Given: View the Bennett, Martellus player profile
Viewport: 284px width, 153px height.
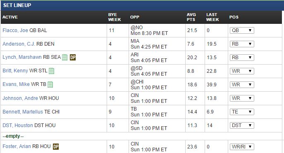Looking at the screenshot, I should tap(23, 112).
